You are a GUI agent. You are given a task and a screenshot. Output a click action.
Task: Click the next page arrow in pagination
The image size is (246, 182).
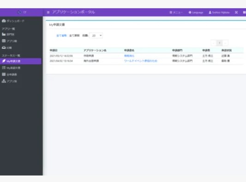(x=225, y=43)
